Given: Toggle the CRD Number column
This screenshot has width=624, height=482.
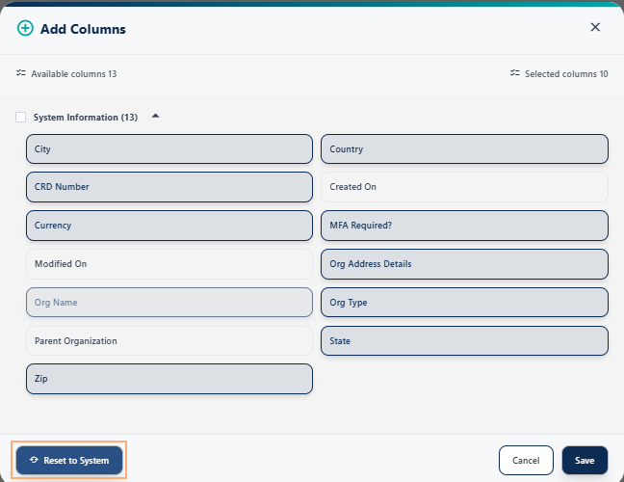Looking at the screenshot, I should [x=169, y=187].
